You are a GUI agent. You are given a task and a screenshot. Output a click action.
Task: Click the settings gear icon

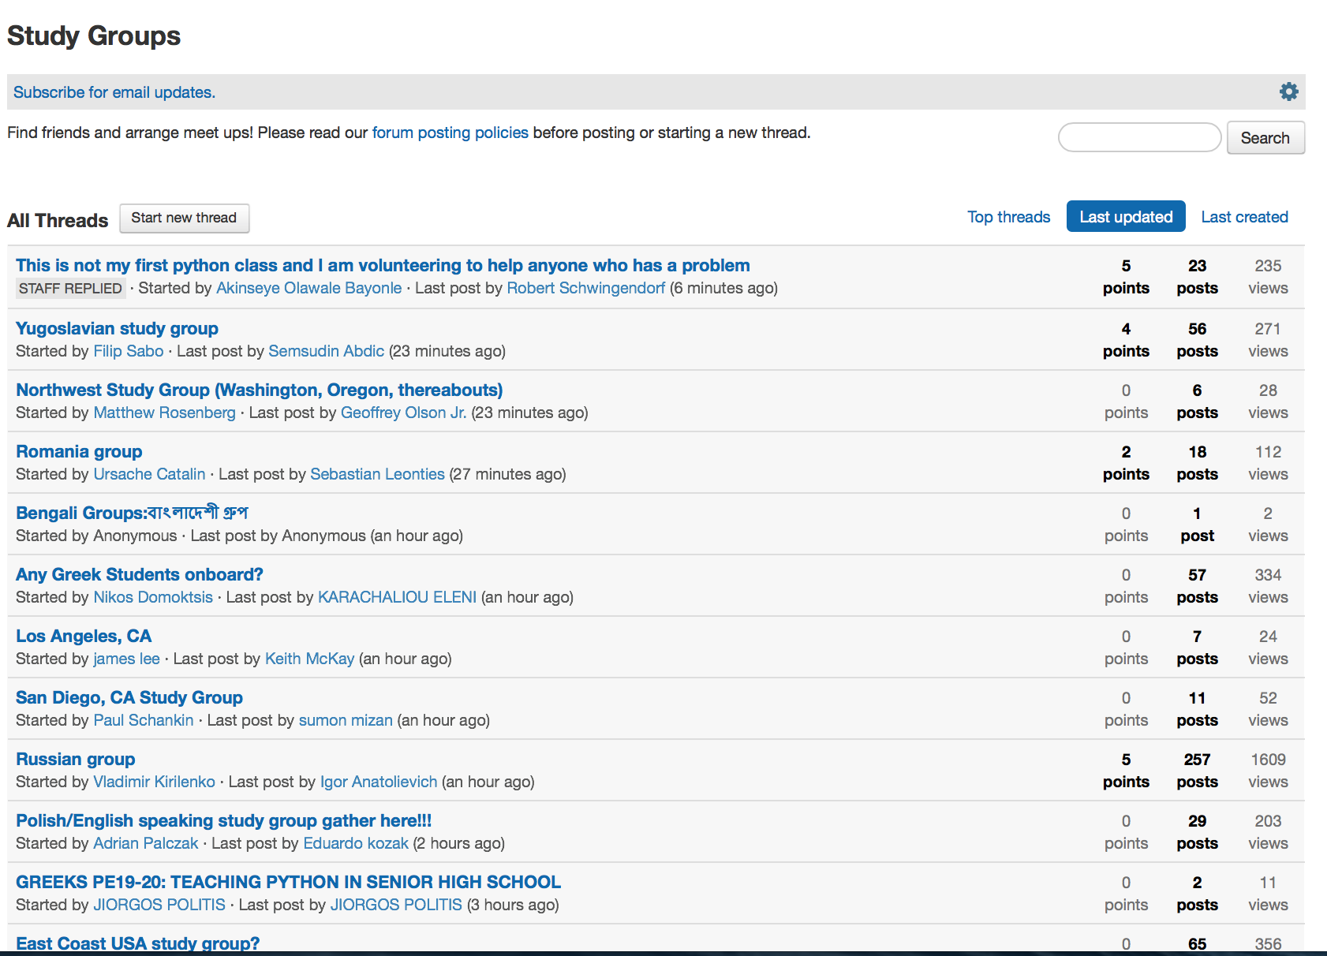tap(1288, 91)
